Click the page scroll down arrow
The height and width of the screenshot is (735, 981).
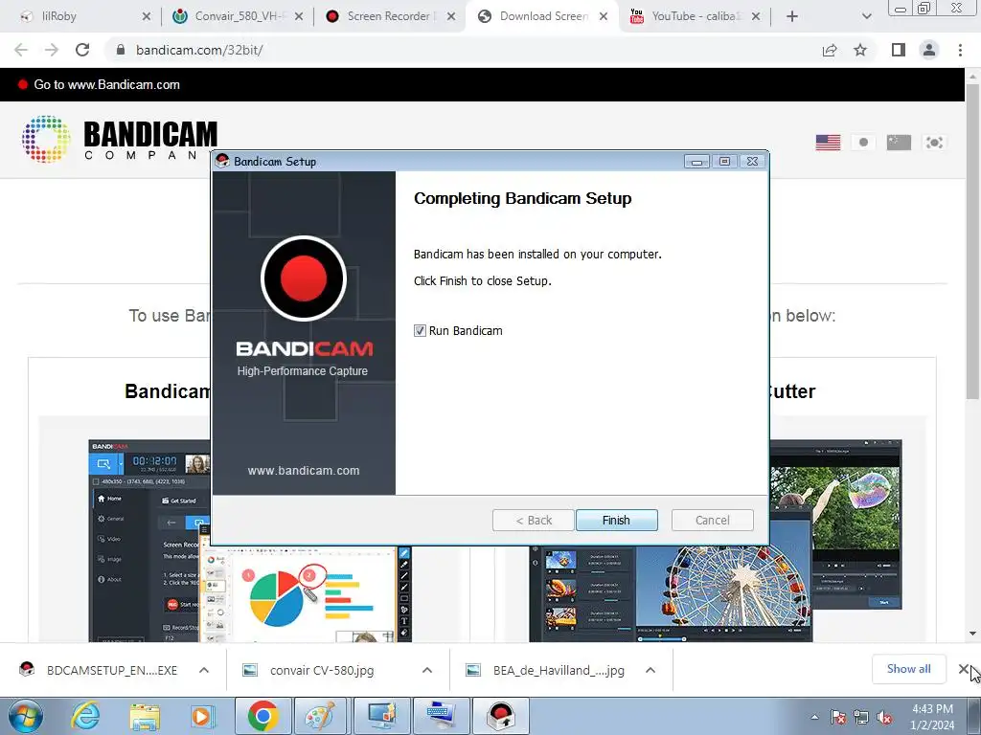click(972, 634)
